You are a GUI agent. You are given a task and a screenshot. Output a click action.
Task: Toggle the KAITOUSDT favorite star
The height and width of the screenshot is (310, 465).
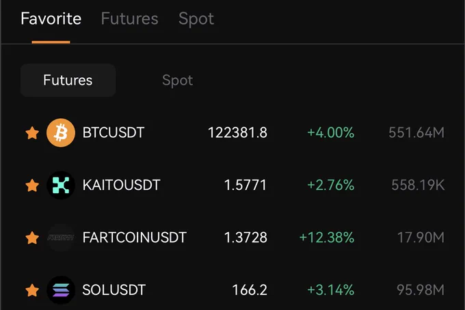tap(32, 185)
